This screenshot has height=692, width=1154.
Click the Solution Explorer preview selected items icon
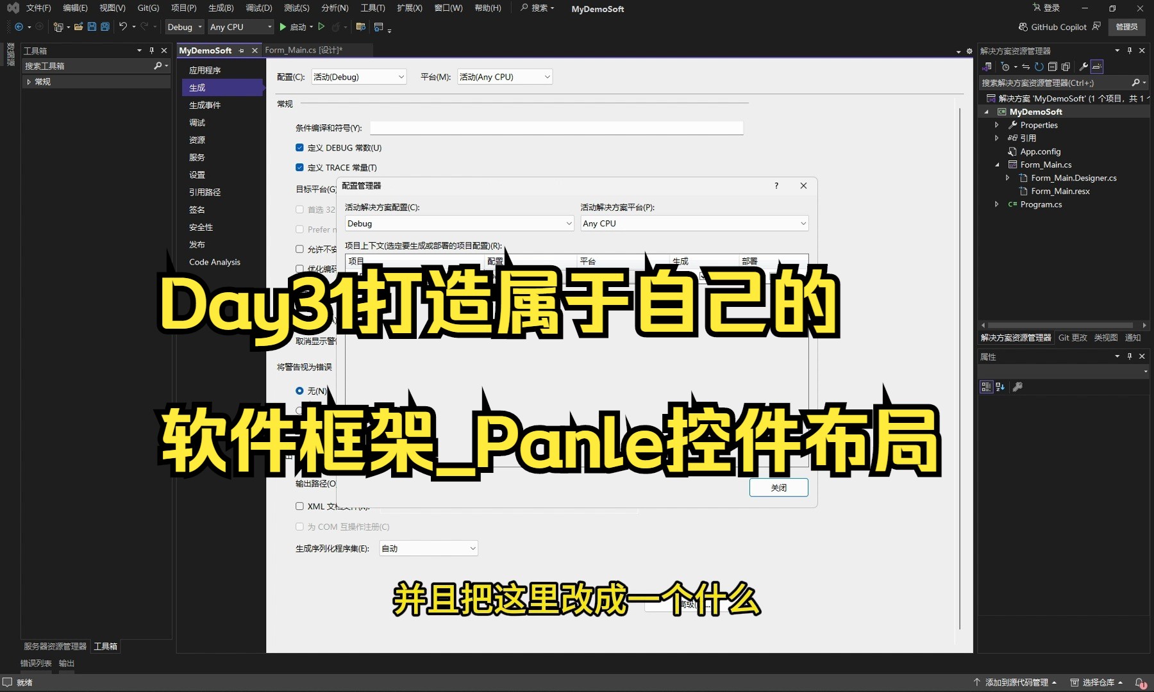(x=1097, y=67)
